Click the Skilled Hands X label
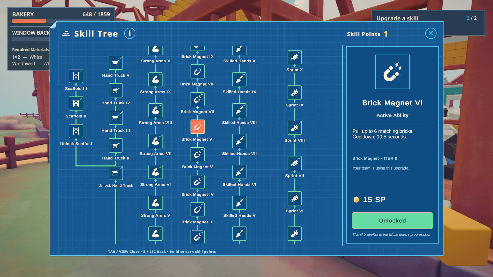This screenshot has width=493, height=277. pyautogui.click(x=239, y=61)
